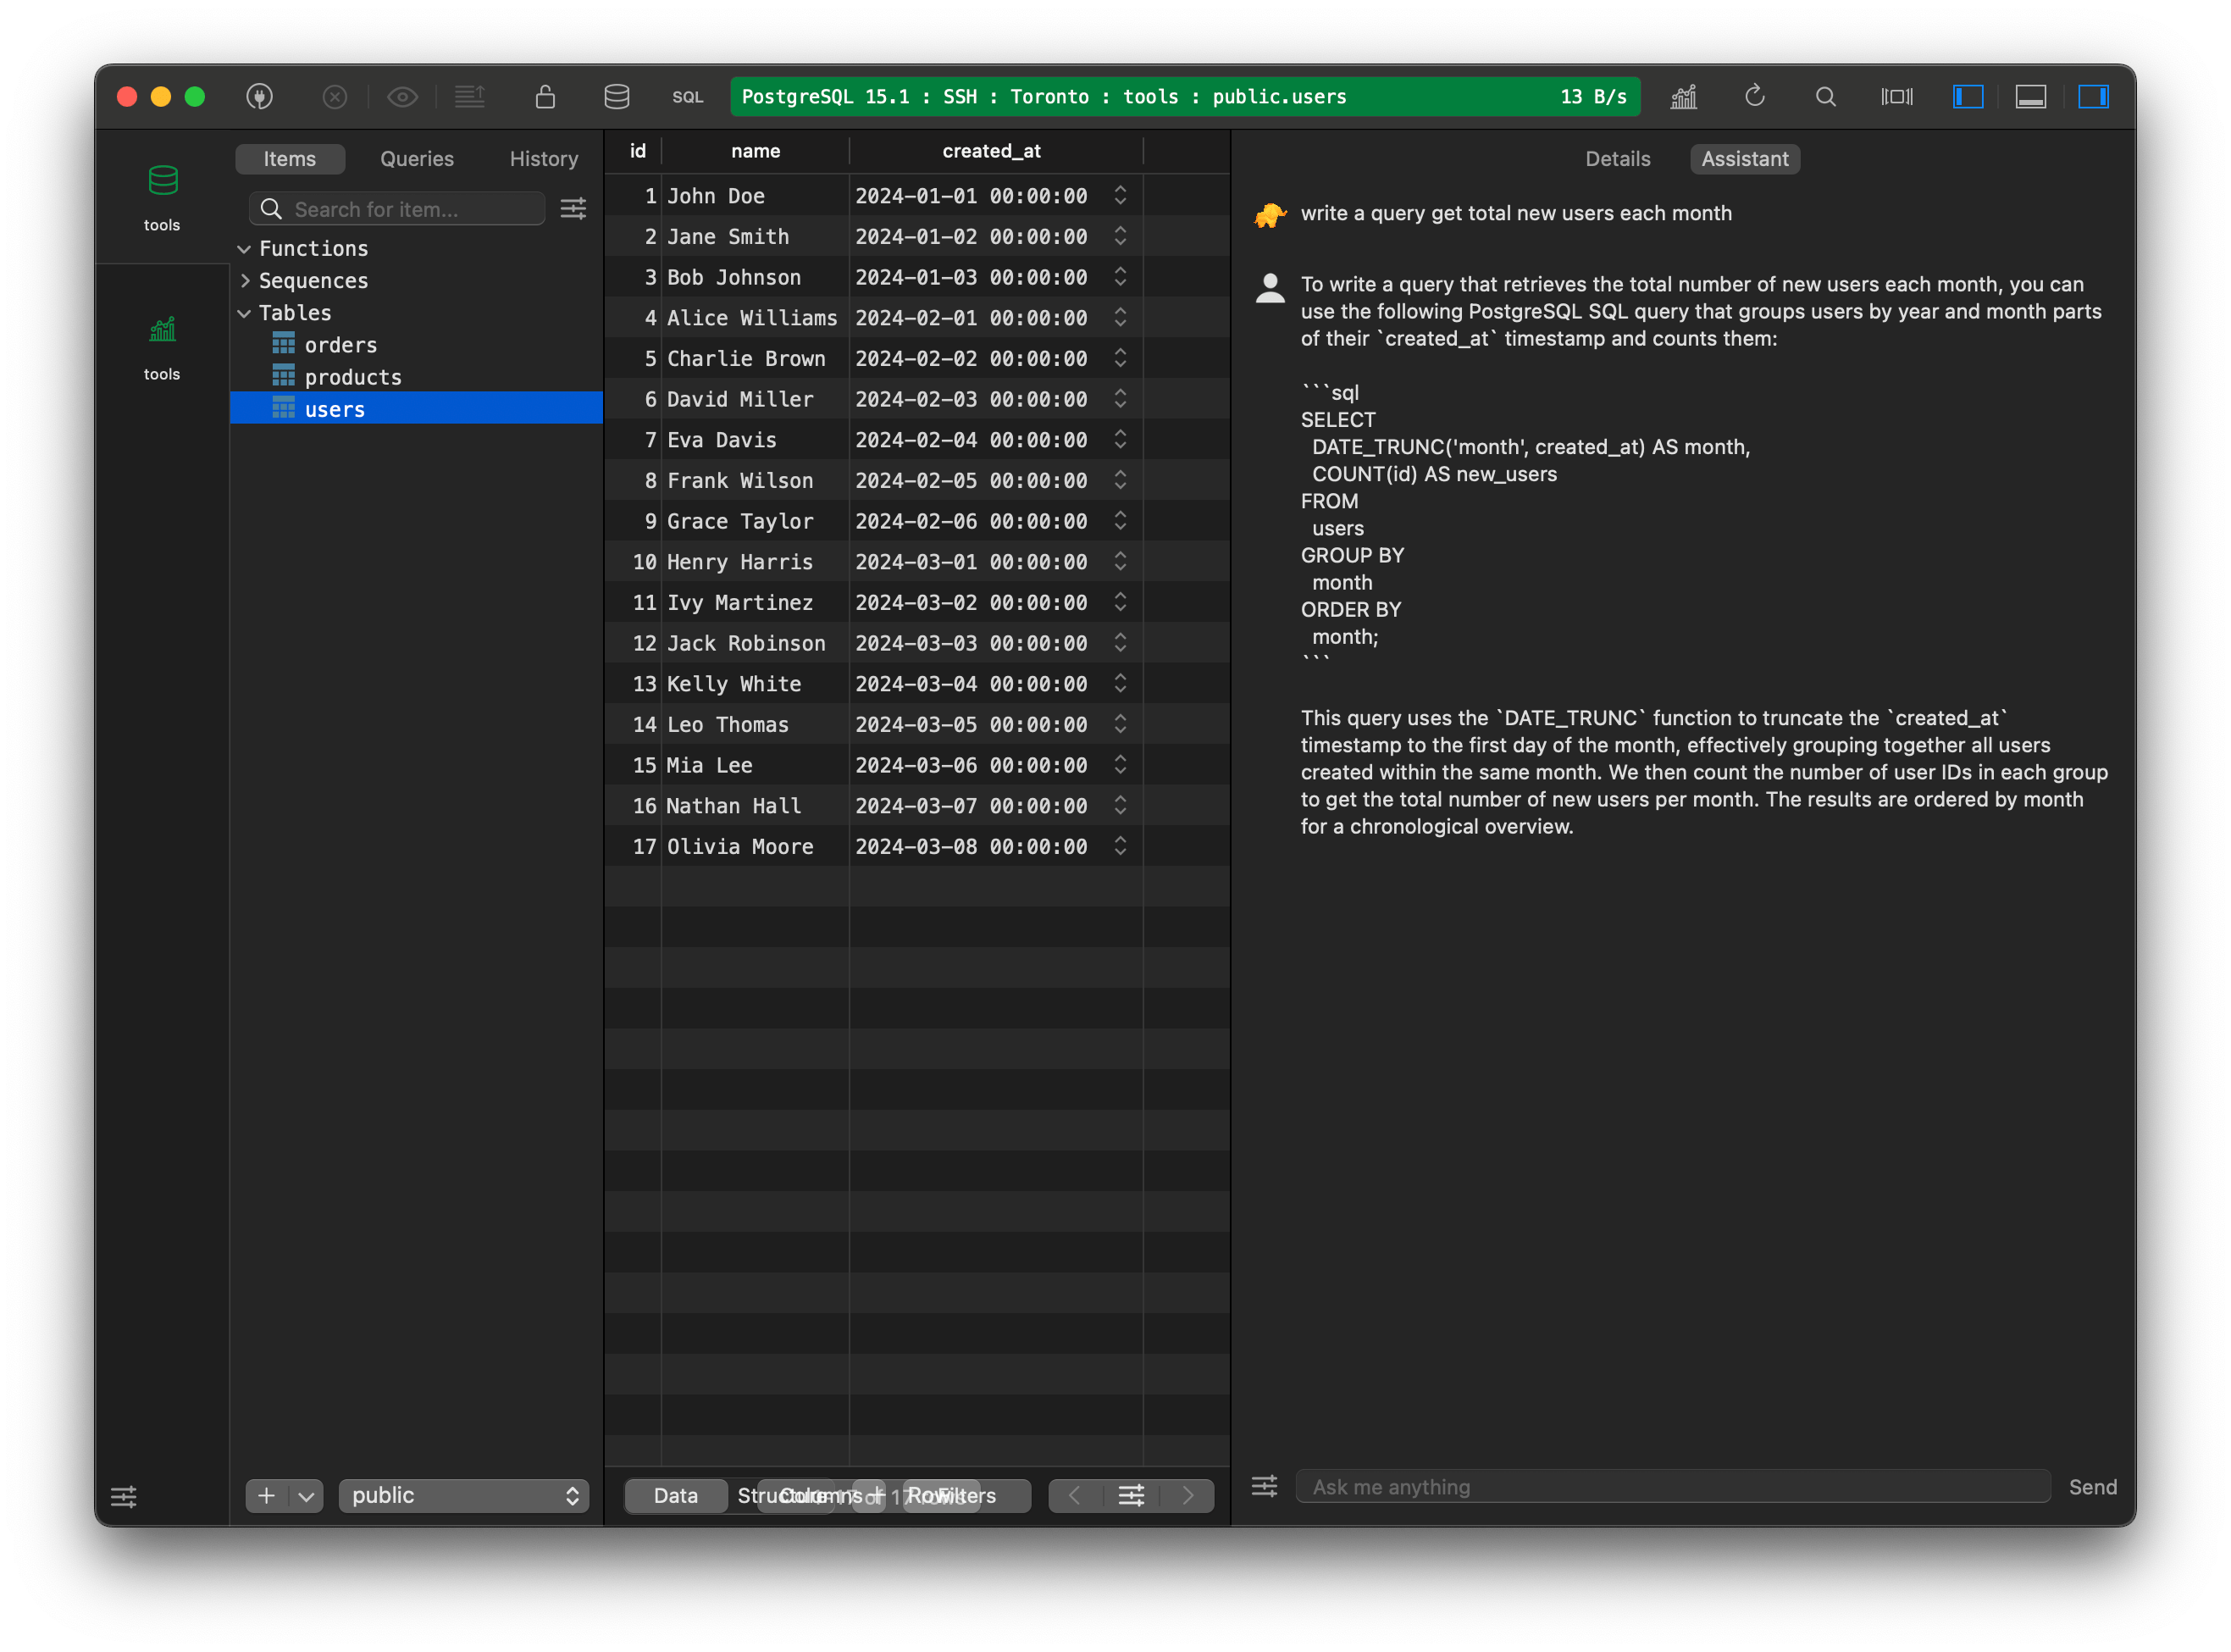Click the plus add item button

pyautogui.click(x=266, y=1496)
